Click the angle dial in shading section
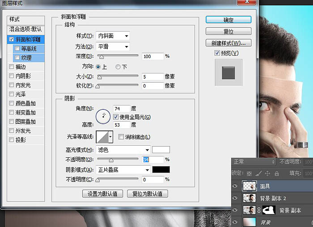 pyautogui.click(x=103, y=116)
